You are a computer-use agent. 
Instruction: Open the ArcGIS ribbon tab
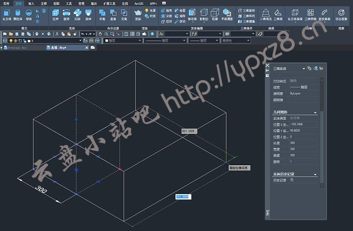pyautogui.click(x=139, y=4)
